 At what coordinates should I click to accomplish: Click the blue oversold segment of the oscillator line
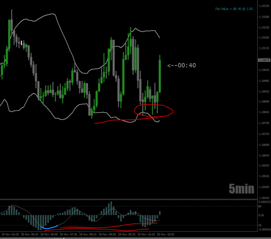[x=49, y=227]
